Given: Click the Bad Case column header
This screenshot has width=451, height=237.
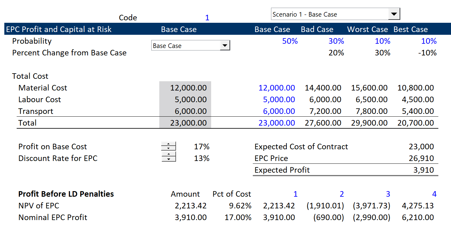Looking at the screenshot, I should 317,29.
